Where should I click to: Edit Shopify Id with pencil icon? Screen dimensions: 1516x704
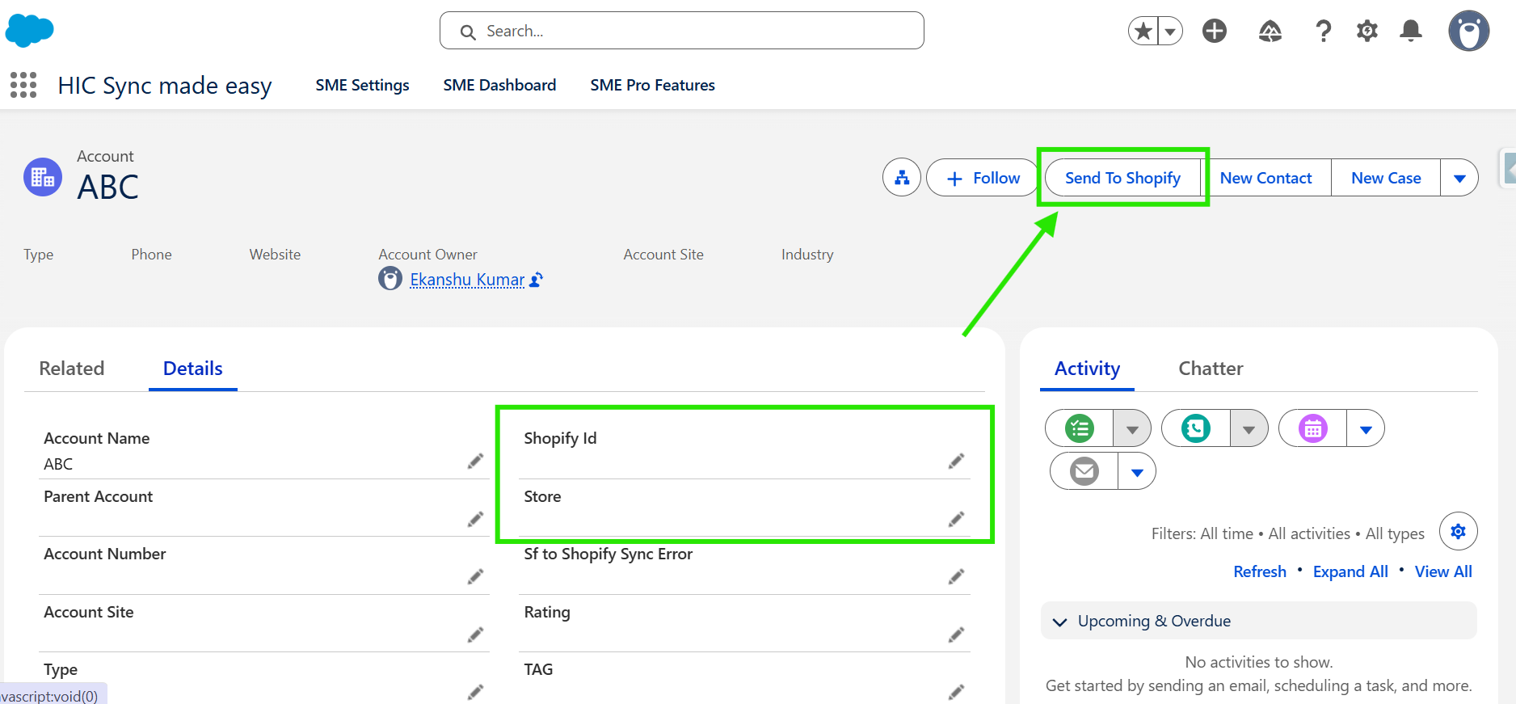956,461
